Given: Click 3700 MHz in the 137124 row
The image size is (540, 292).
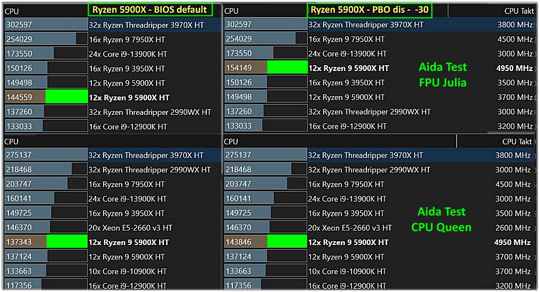Looking at the screenshot, I should tap(513, 257).
